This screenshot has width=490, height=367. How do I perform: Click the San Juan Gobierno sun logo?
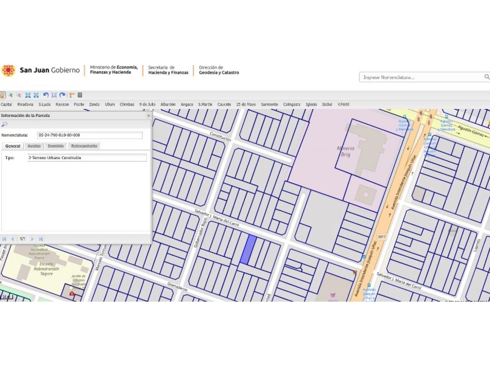(8, 71)
